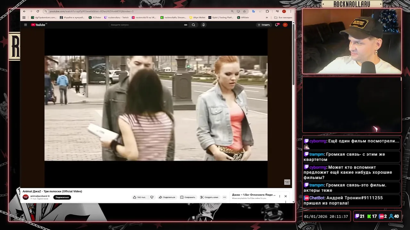Close the playlist panel with X
The image size is (410, 230).
pos(285,196)
